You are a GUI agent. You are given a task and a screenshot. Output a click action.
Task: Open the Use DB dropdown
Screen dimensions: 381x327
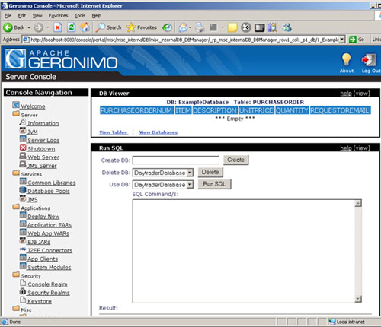coord(190,185)
